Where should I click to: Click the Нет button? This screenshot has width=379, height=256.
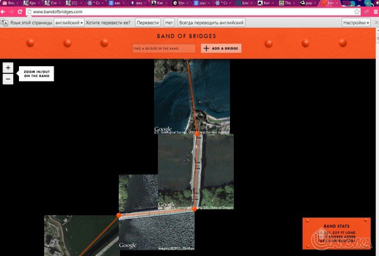(169, 23)
